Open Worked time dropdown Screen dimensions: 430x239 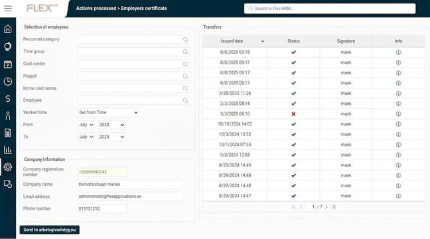108,112
